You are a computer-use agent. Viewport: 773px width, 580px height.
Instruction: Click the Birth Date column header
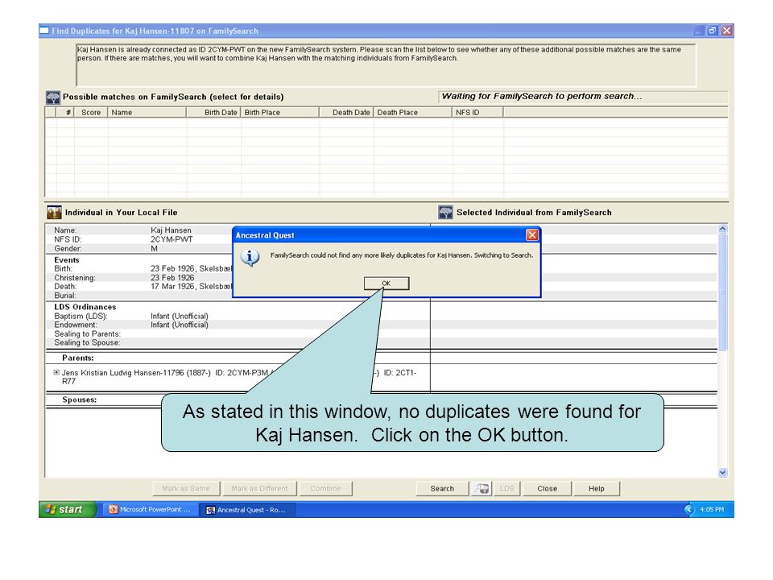213,113
